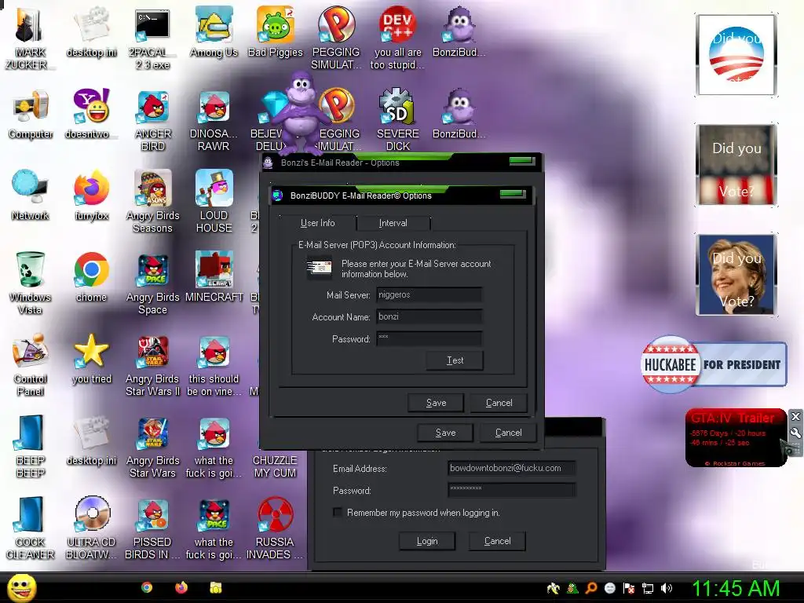Screen dimensions: 804x603
Task: Open the Windows Vista recycle bin icon
Action: (30, 283)
